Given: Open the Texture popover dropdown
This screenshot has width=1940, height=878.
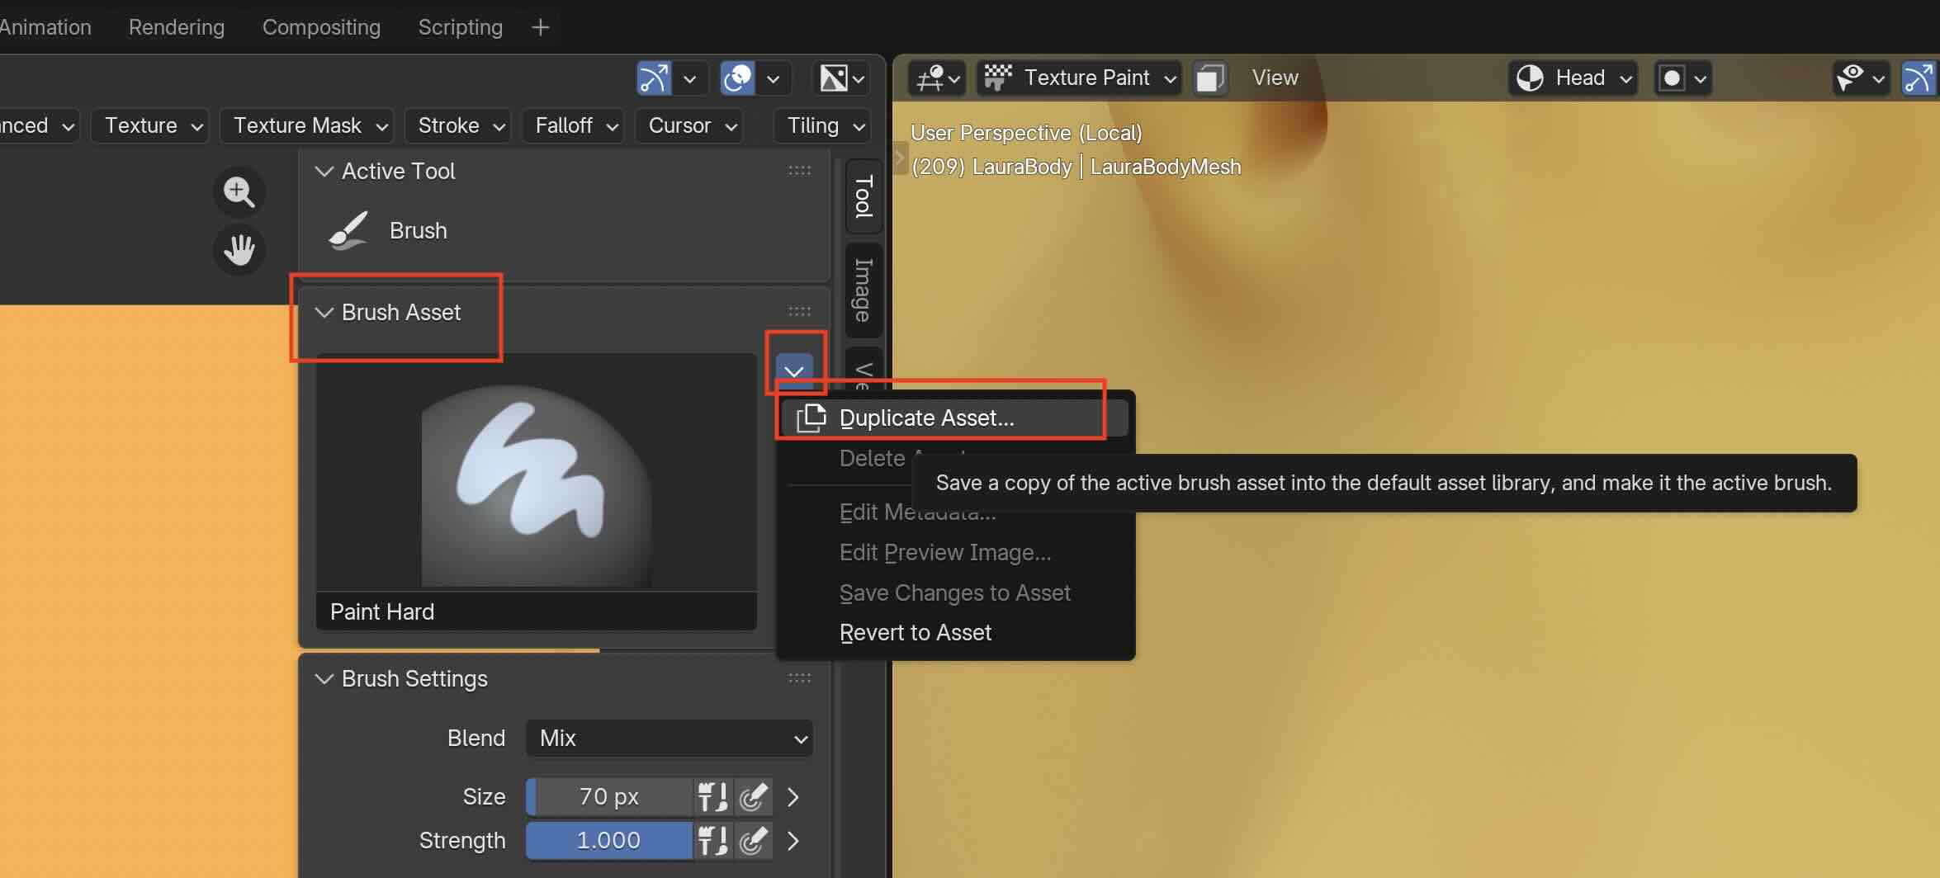Looking at the screenshot, I should pyautogui.click(x=151, y=125).
